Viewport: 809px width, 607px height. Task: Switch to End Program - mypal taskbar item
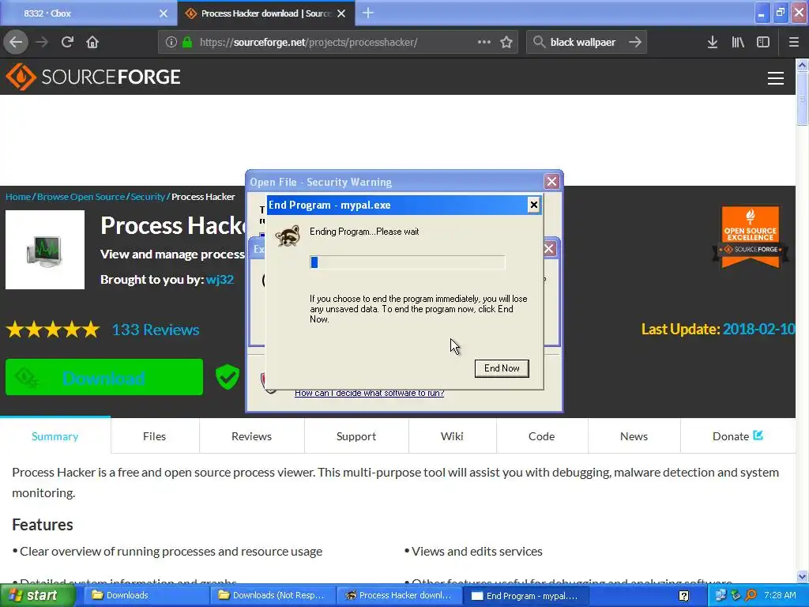(x=525, y=596)
